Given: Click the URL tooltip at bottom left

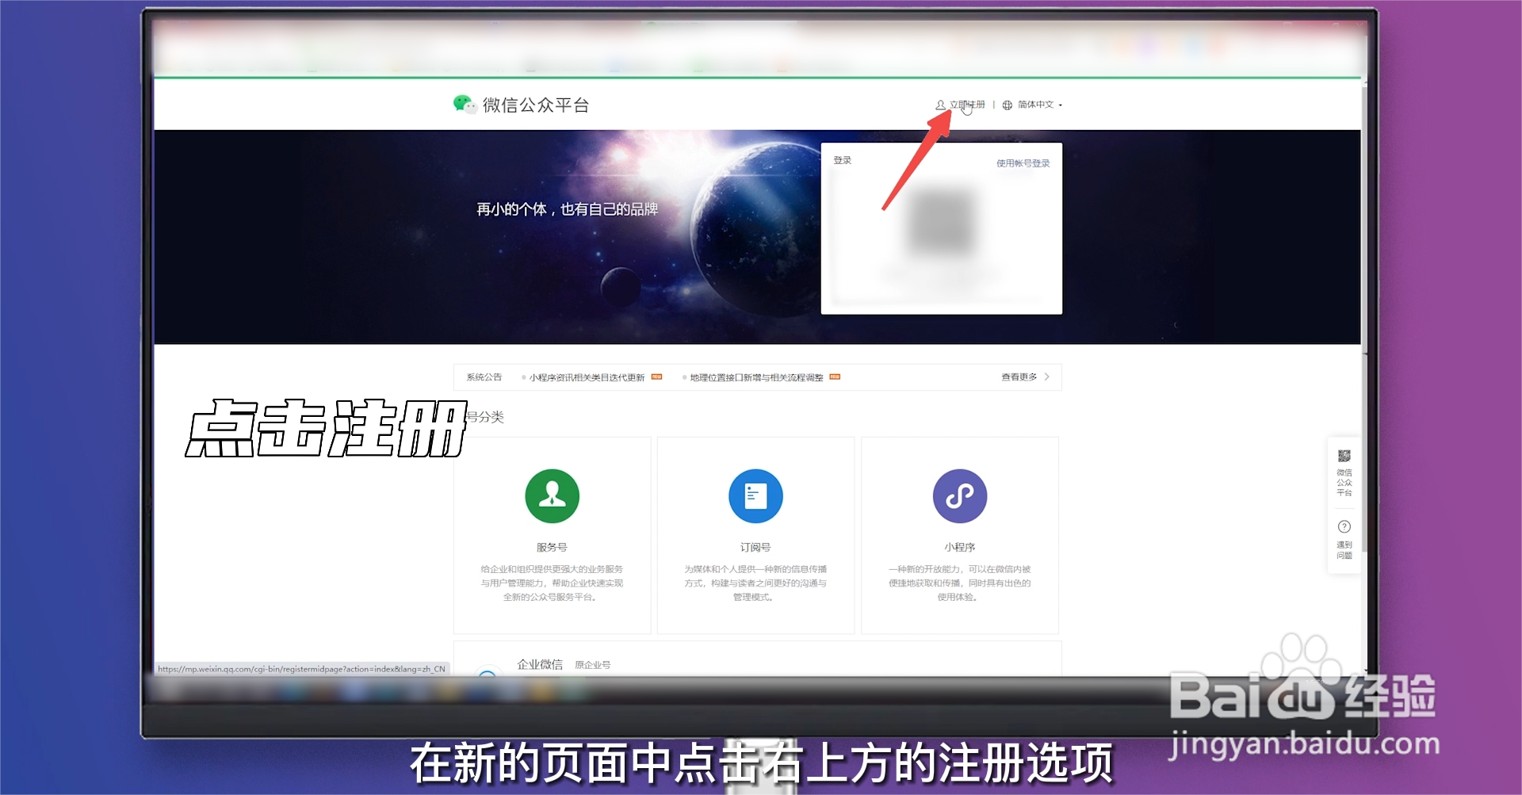Looking at the screenshot, I should point(303,668).
